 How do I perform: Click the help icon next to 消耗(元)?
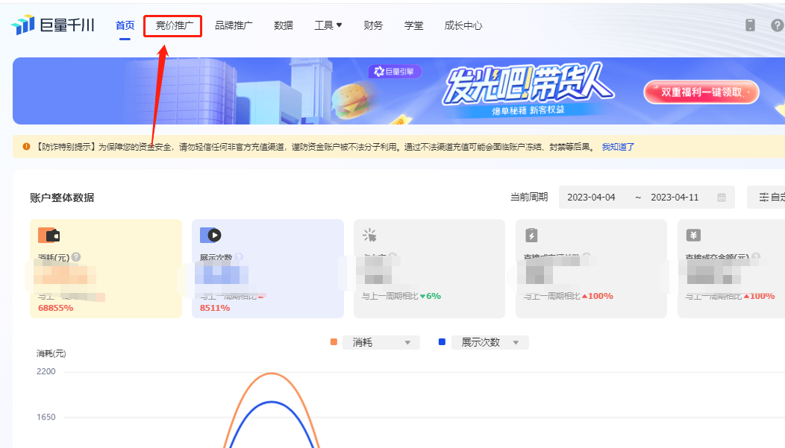click(x=76, y=257)
